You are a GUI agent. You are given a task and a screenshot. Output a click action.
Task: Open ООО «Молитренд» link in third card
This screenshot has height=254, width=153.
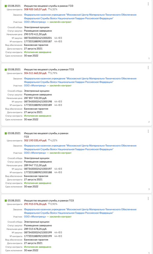(35, 153)
